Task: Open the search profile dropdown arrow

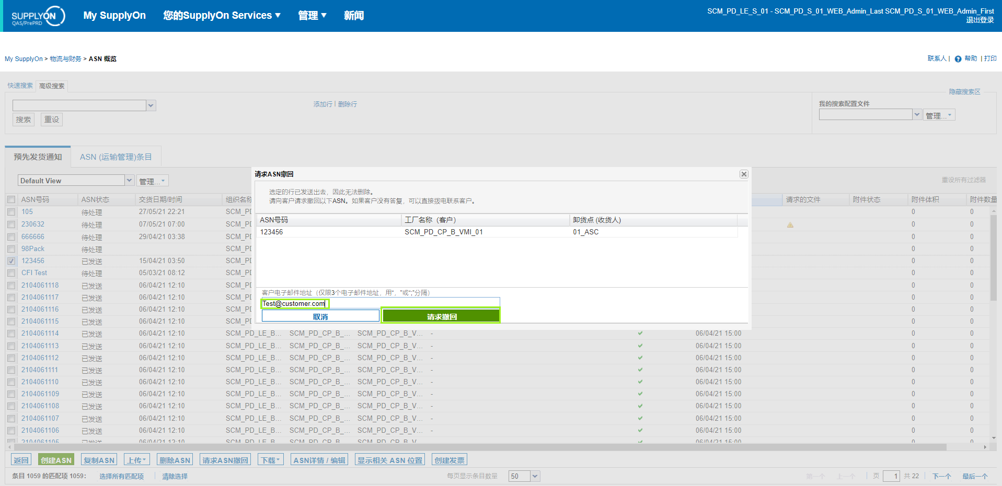Action: click(917, 114)
